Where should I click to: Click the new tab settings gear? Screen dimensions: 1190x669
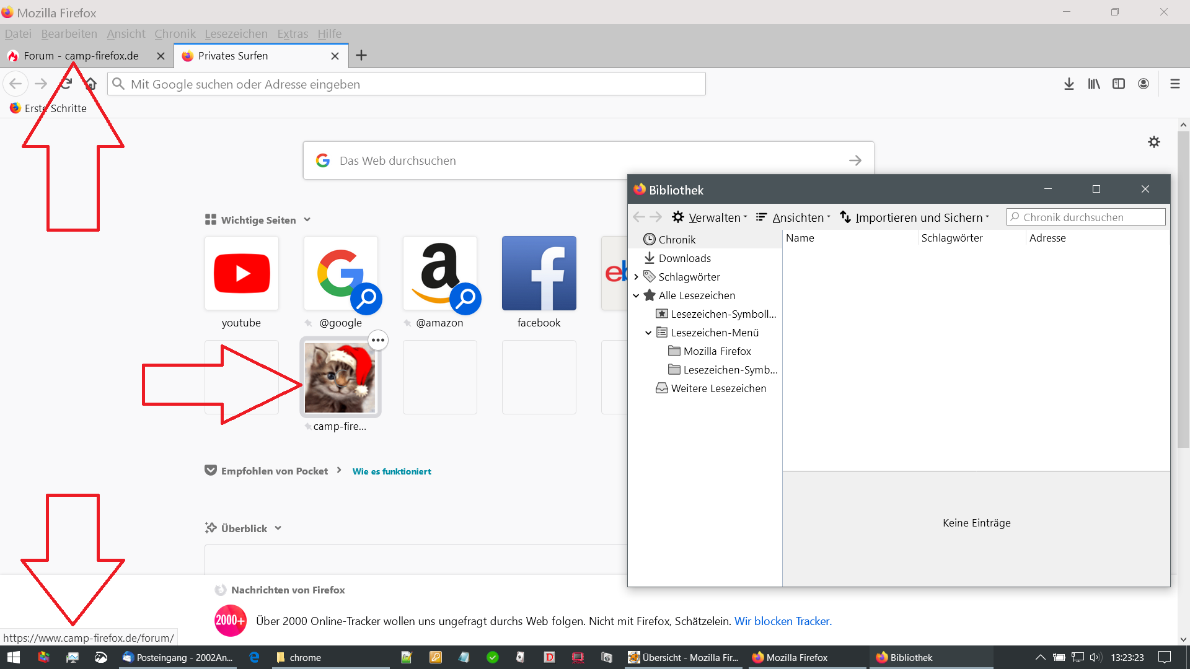tap(1153, 142)
